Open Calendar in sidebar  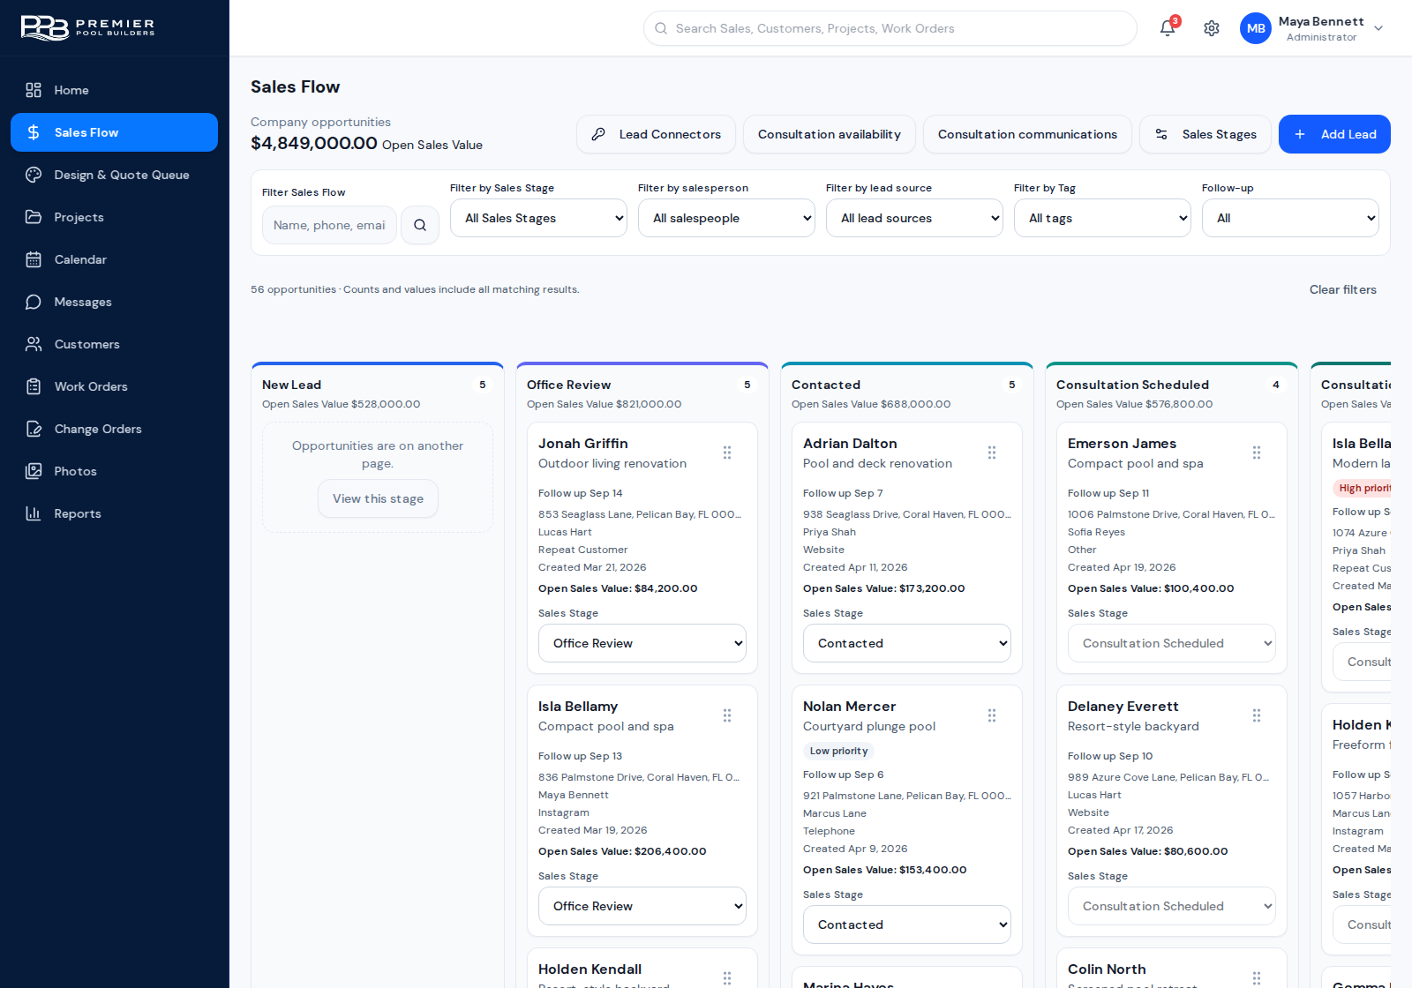pyautogui.click(x=114, y=259)
